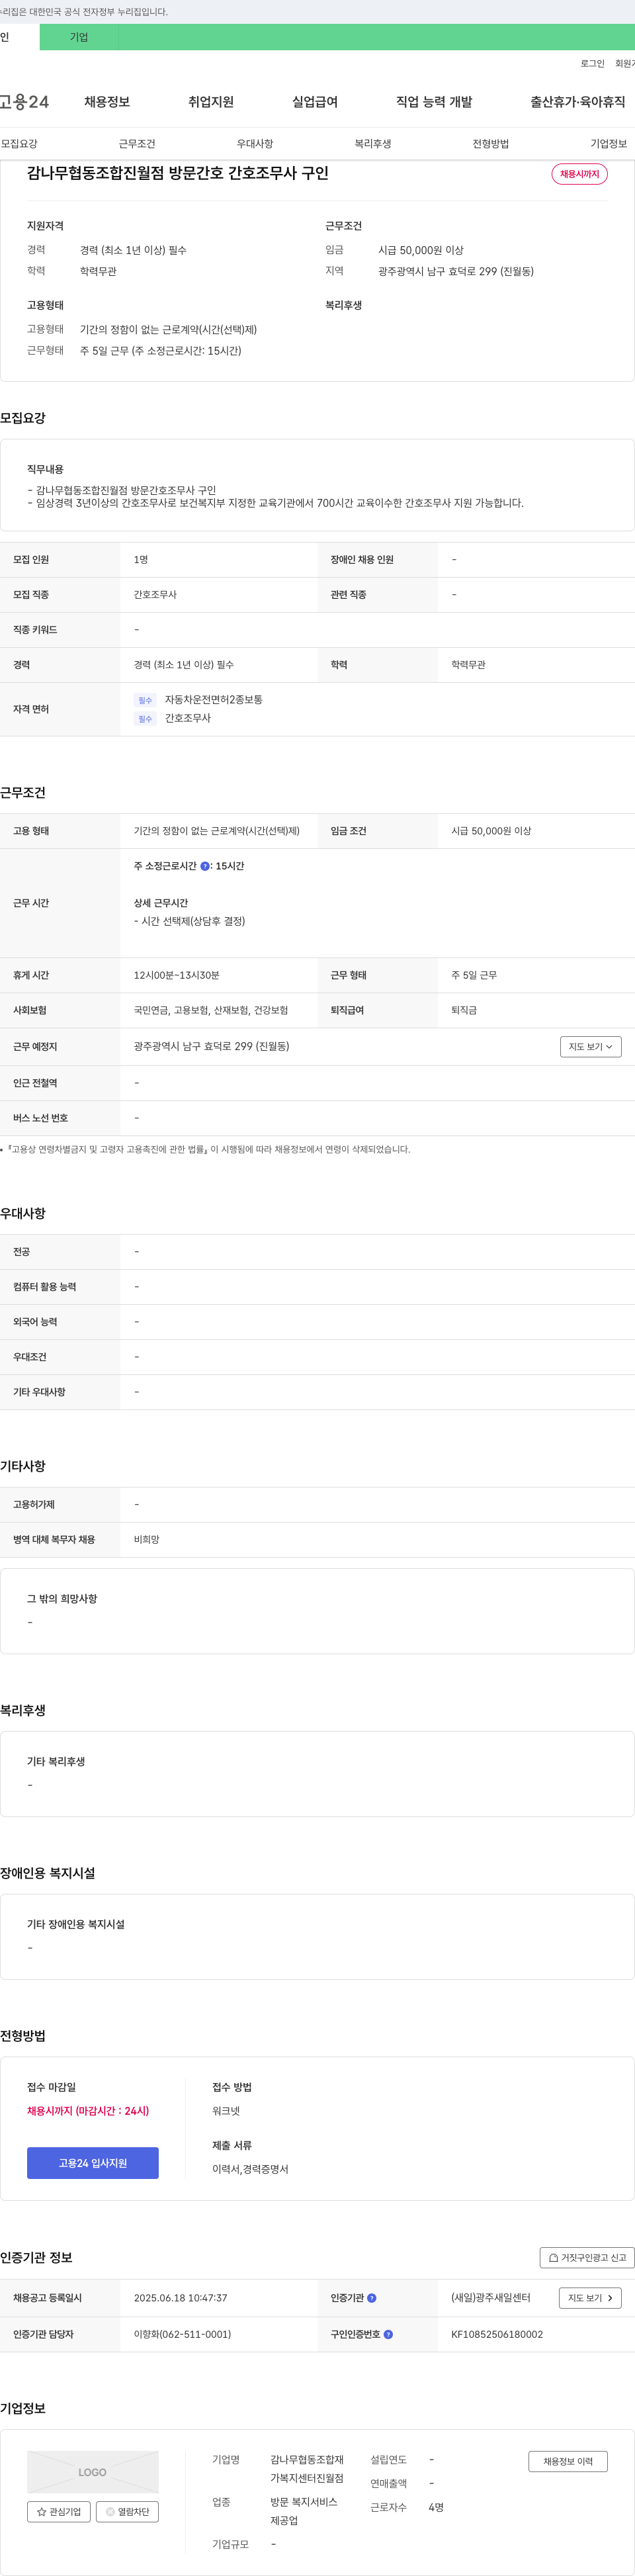Image resolution: width=635 pixels, height=2576 pixels.
Task: Open 취업지원 main menu
Action: pos(211,102)
